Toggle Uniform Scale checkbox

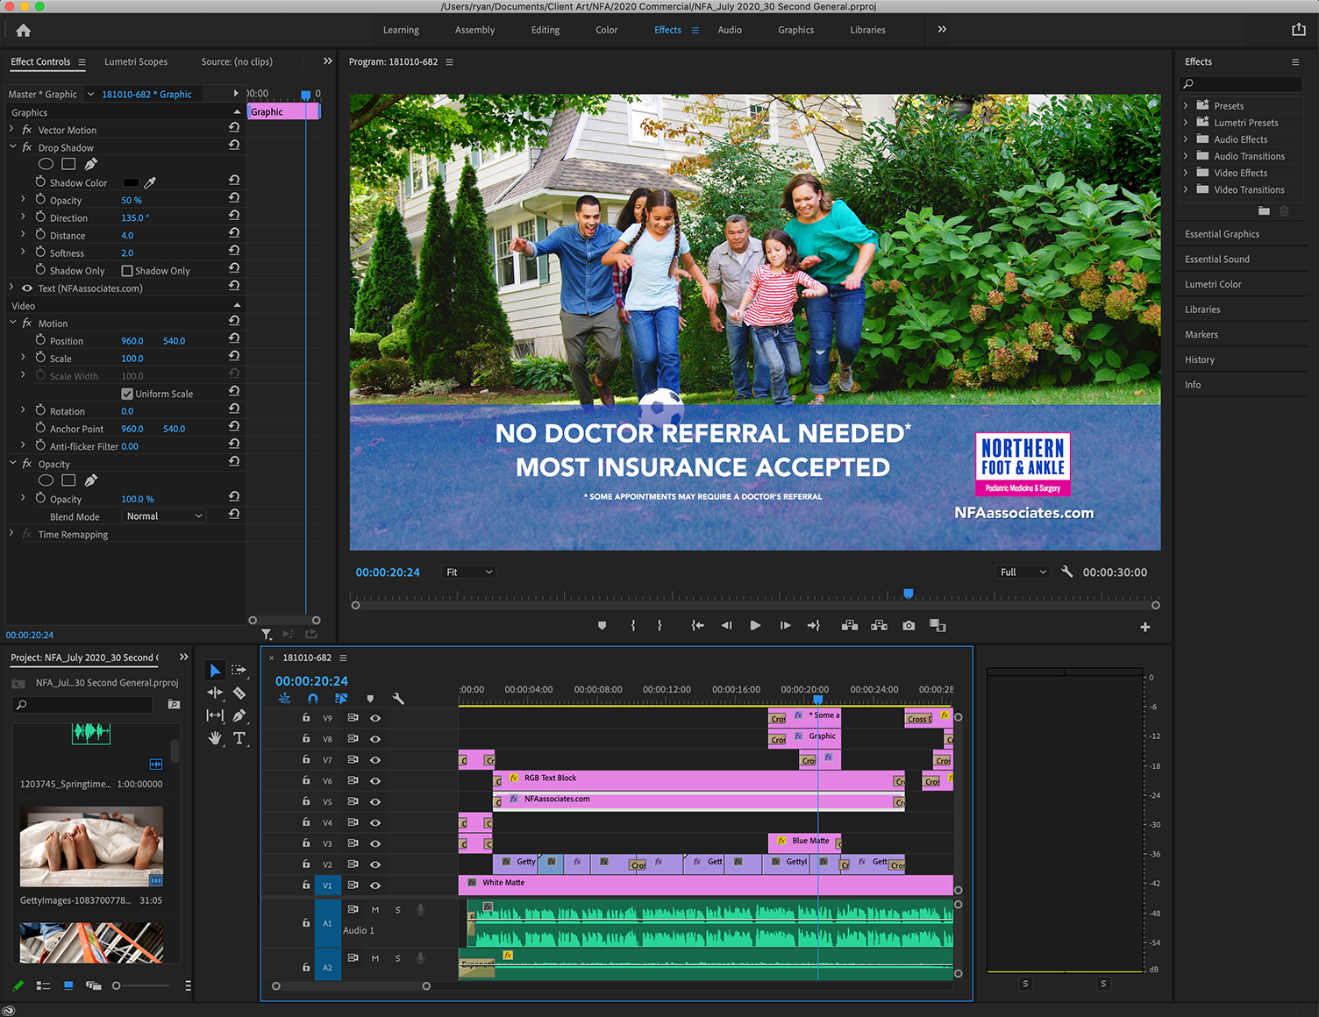(127, 394)
